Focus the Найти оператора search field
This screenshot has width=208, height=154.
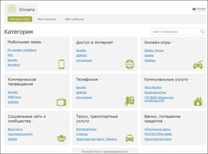178,31
